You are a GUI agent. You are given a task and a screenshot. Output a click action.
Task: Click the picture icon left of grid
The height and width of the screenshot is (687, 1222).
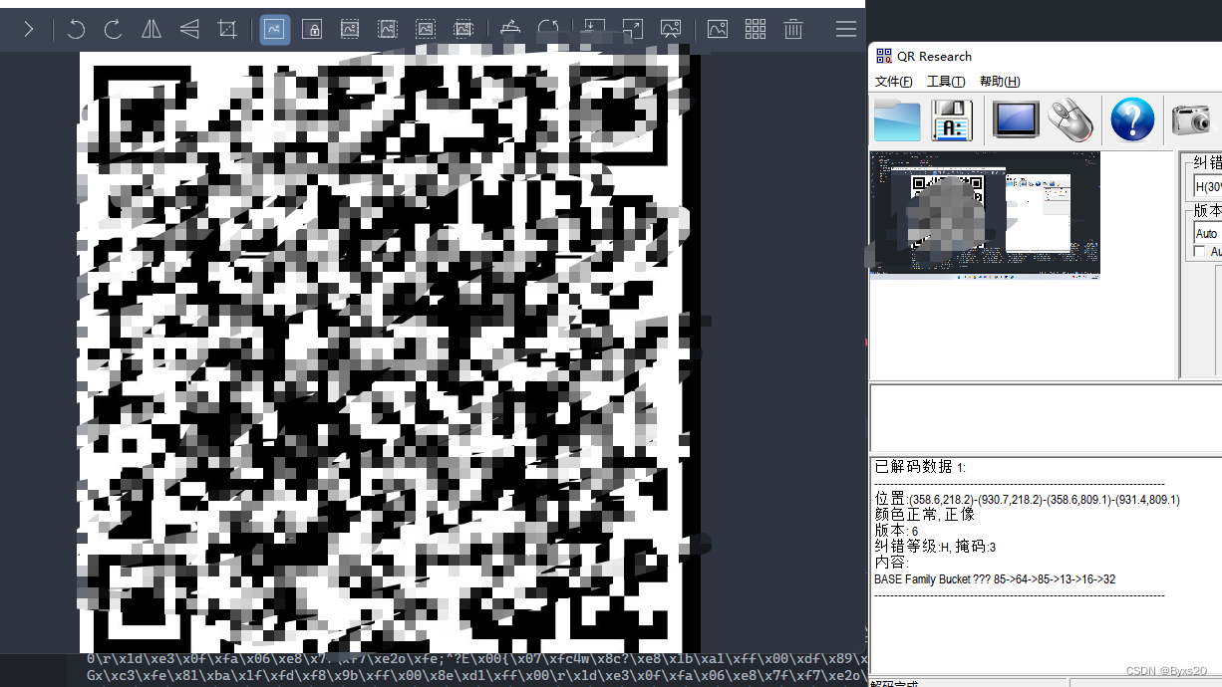tap(718, 30)
